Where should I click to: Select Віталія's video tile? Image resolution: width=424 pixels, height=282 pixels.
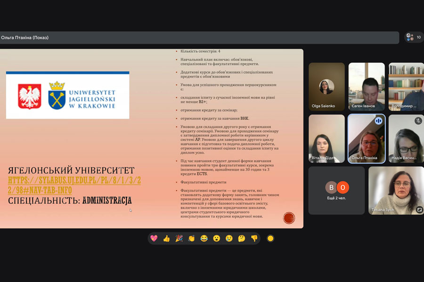pyautogui.click(x=326, y=139)
